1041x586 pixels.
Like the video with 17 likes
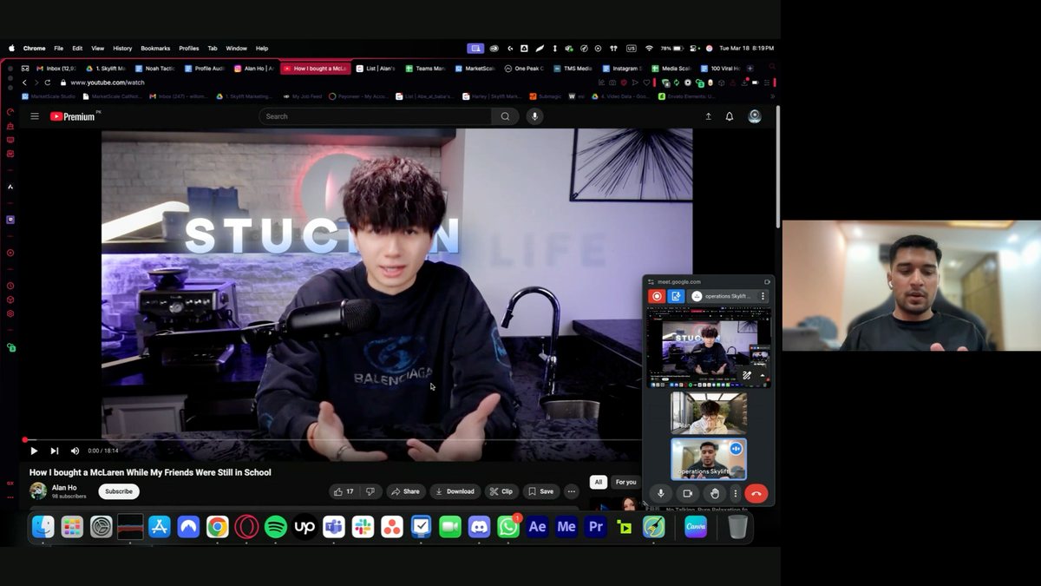(x=344, y=491)
